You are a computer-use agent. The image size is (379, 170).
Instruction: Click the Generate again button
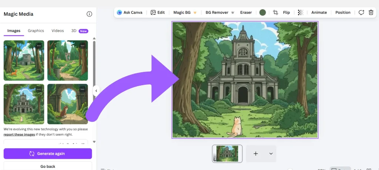pyautogui.click(x=48, y=154)
